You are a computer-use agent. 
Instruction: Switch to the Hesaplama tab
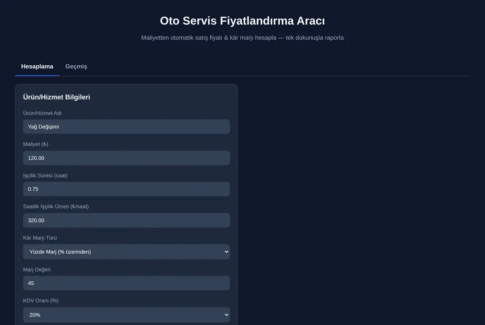coord(37,67)
